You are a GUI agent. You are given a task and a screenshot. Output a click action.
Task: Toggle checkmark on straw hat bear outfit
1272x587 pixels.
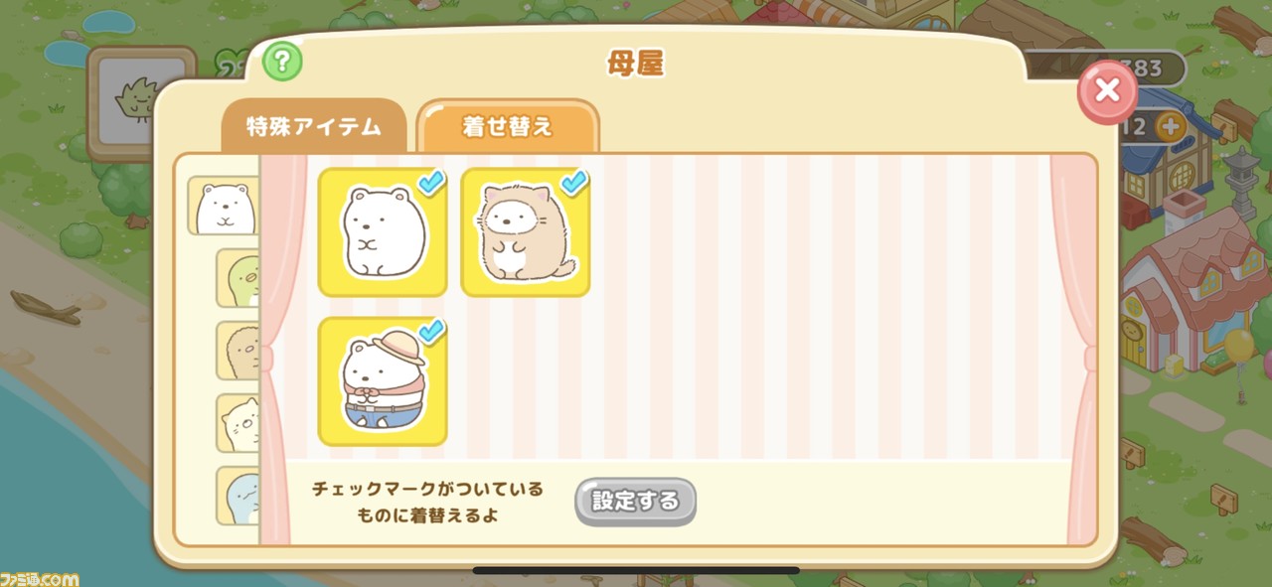click(x=431, y=331)
